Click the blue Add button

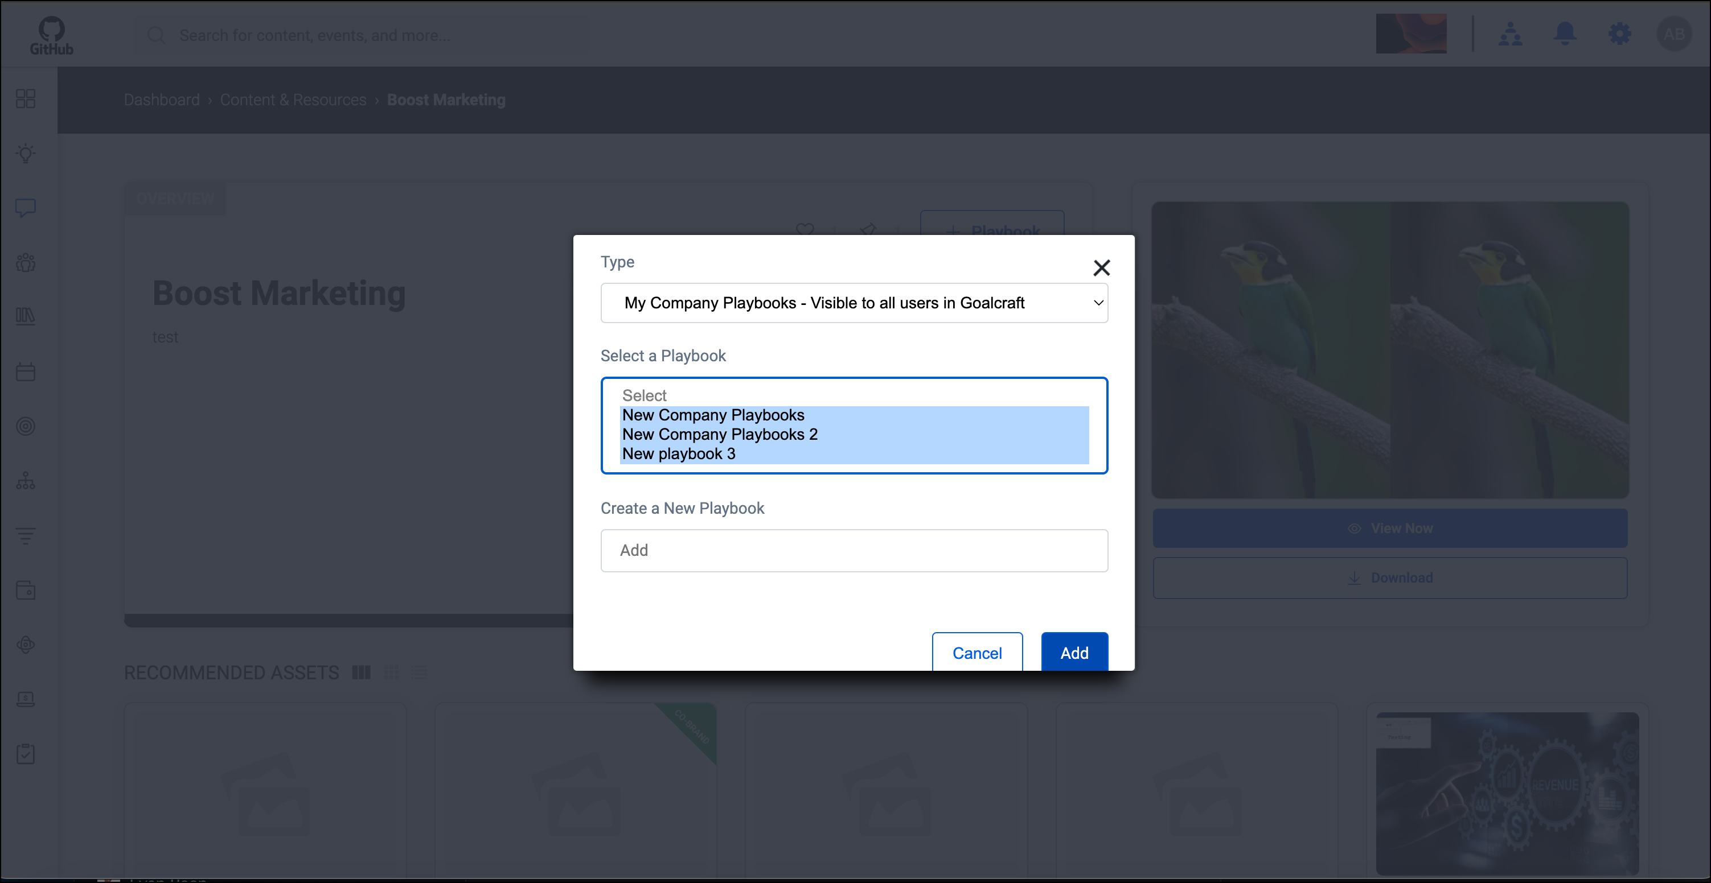click(x=1074, y=653)
